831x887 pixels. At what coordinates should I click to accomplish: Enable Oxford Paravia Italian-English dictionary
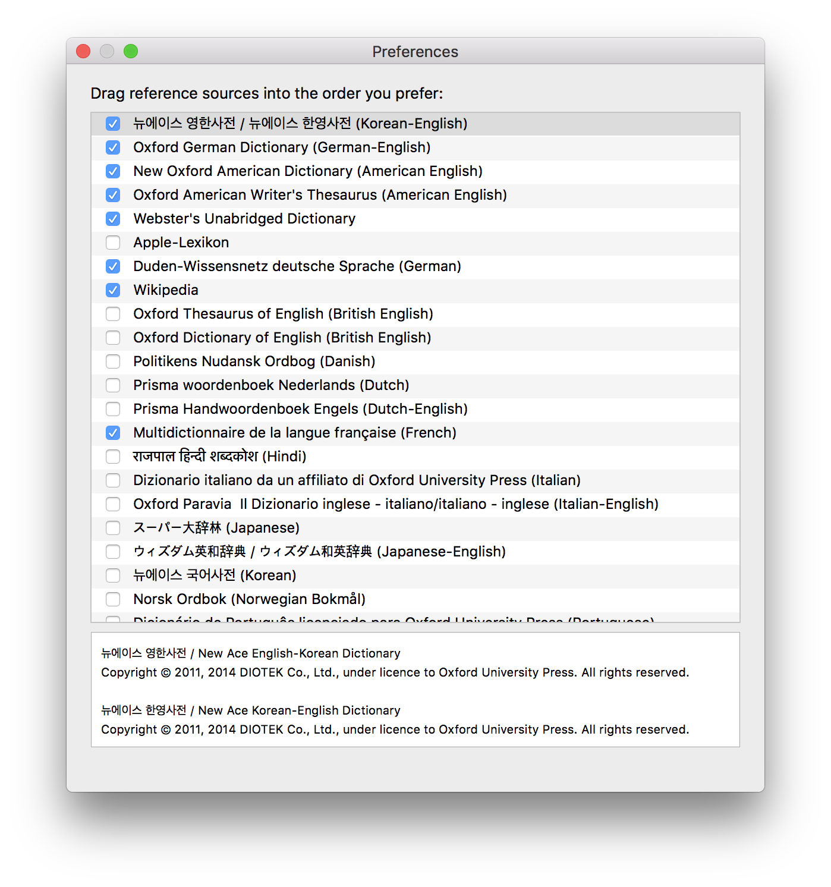point(113,504)
